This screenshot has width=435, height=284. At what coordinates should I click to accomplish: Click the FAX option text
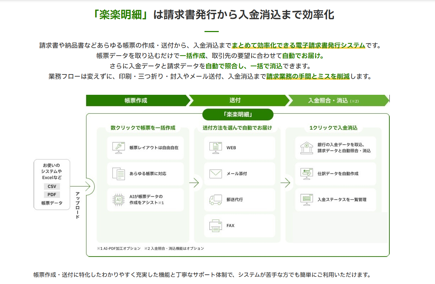(231, 226)
